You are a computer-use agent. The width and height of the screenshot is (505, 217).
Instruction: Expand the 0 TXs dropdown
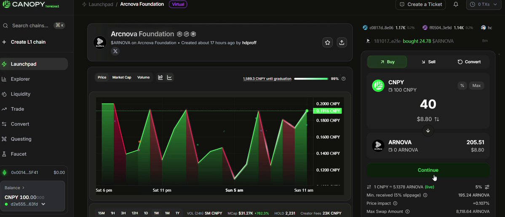point(484,5)
